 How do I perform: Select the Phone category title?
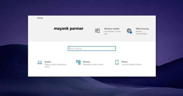125,62
